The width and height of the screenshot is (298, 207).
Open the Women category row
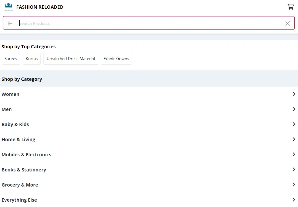click(x=149, y=94)
